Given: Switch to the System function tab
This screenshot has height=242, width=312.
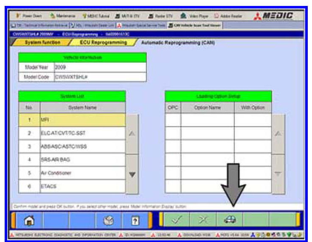Looking at the screenshot, I should [41, 43].
